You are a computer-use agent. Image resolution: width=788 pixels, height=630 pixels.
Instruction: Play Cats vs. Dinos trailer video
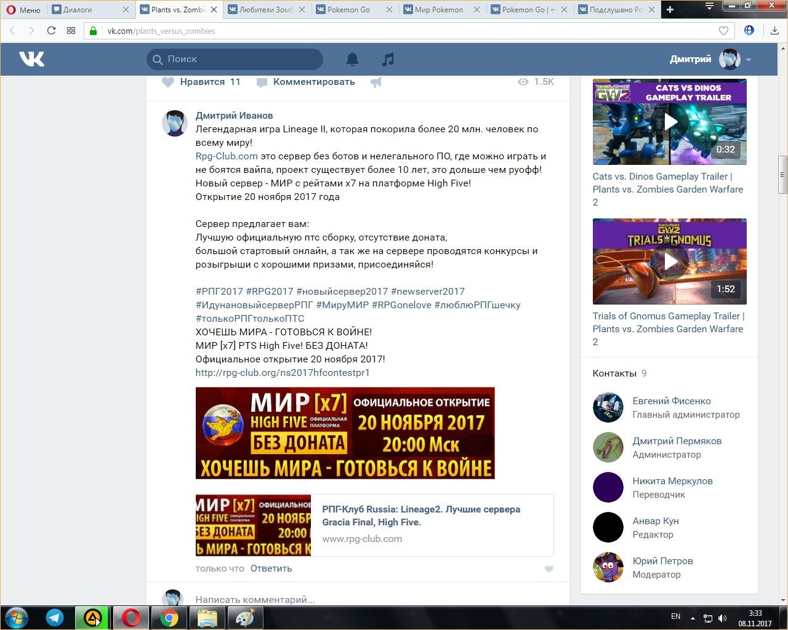[x=670, y=121]
